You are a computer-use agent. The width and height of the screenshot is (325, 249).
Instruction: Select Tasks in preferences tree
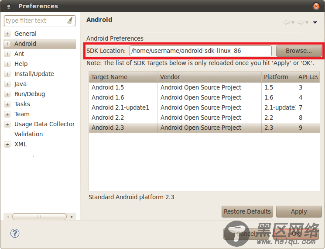pos(22,104)
